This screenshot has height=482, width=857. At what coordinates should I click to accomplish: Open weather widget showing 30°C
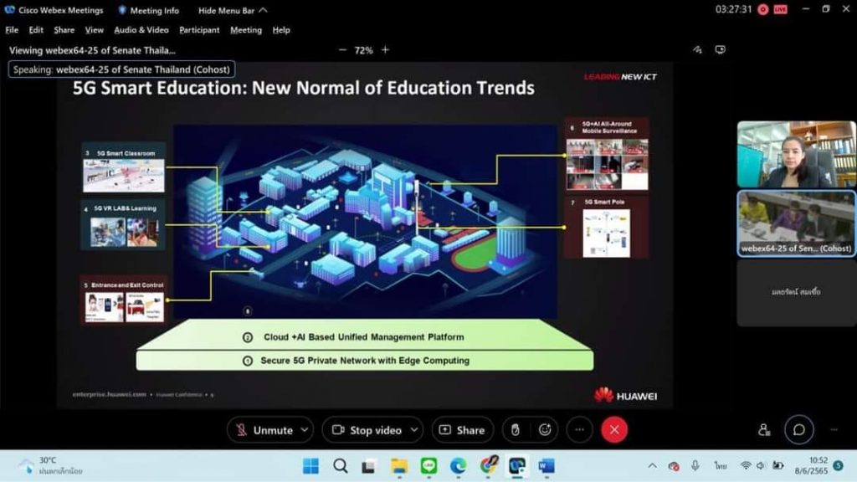click(x=50, y=465)
